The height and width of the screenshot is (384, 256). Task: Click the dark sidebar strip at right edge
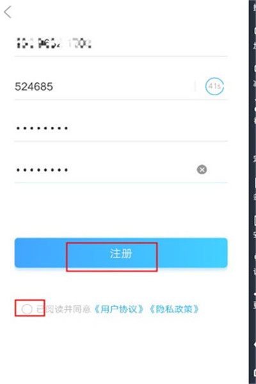click(x=252, y=192)
